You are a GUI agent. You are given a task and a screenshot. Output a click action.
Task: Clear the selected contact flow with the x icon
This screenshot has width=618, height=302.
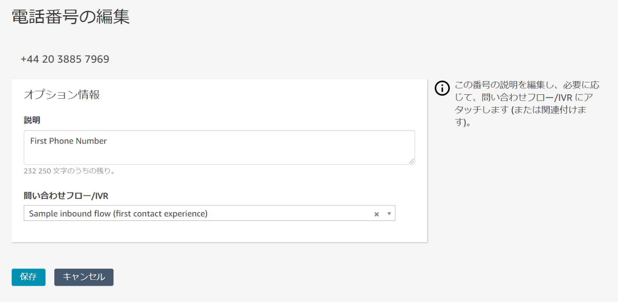(377, 214)
